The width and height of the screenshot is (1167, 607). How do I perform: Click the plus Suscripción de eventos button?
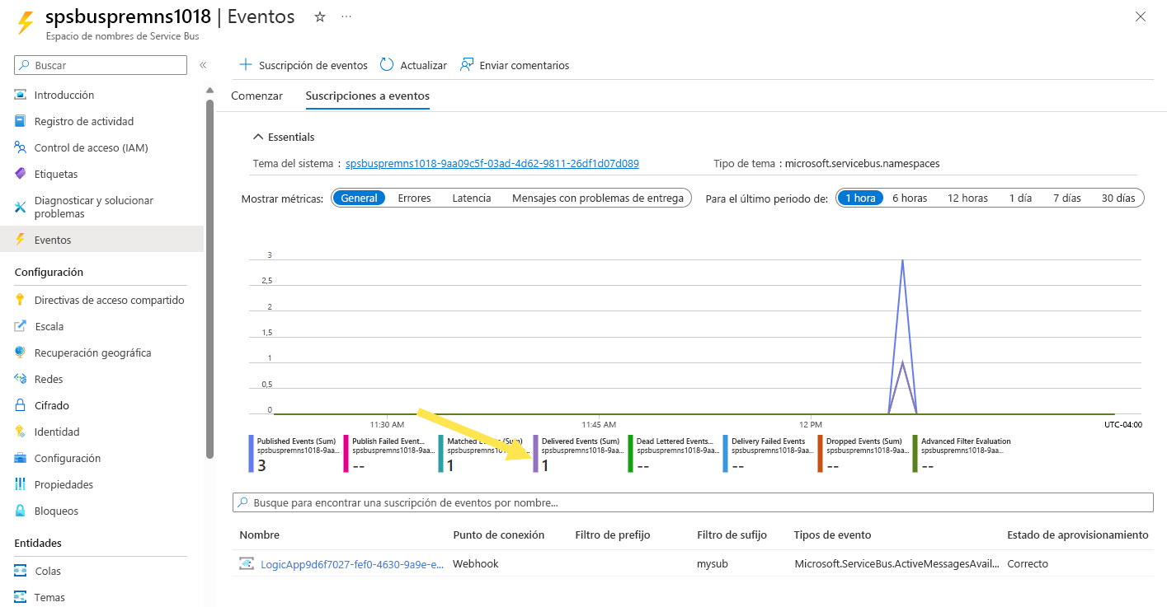click(x=303, y=65)
